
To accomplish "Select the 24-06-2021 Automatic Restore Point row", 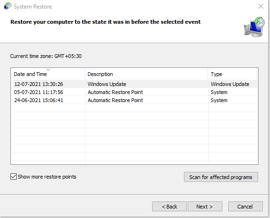I will (135, 100).
